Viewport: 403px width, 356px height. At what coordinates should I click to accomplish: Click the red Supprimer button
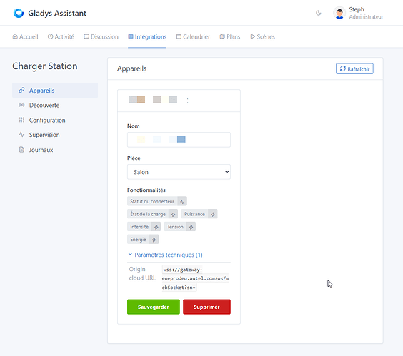point(207,307)
